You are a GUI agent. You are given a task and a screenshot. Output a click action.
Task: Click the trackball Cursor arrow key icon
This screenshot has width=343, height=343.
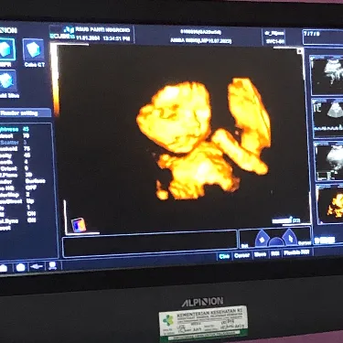pos(289,237)
